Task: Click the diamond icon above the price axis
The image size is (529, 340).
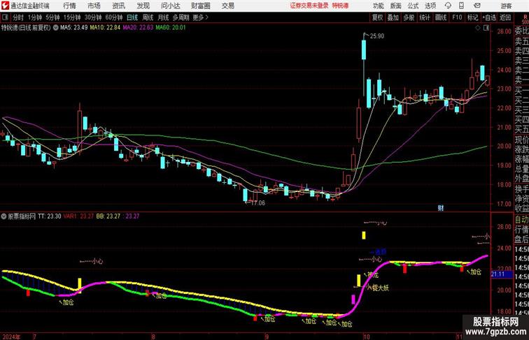Action: click(478, 29)
